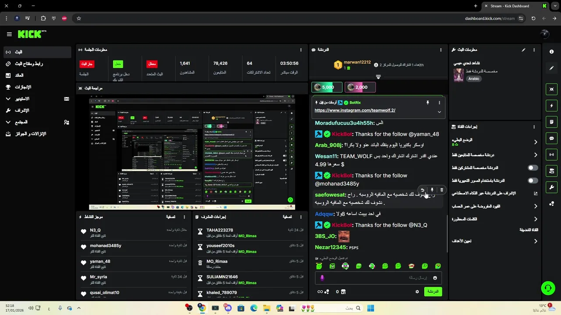This screenshot has width=561, height=315.
Task: Open the chat settings gear icon
Action: pyautogui.click(x=417, y=291)
